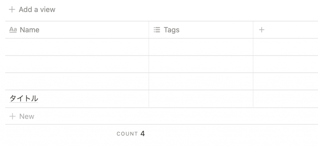
Task: Click the empty first-row cell under plus column
Action: [x=286, y=47]
